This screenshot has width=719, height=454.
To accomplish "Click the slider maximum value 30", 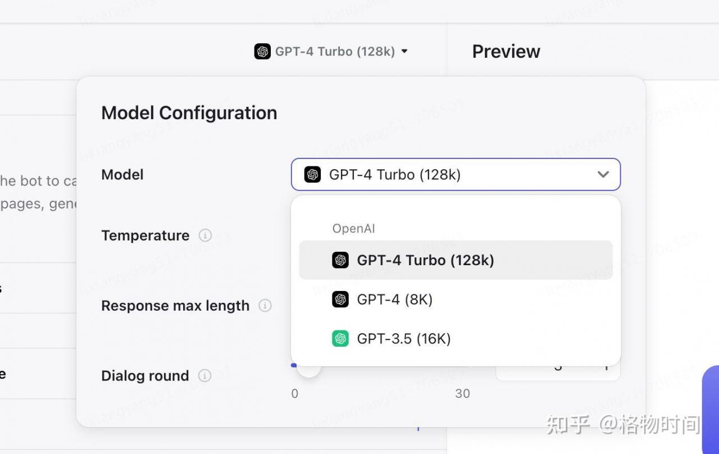I will pos(462,394).
